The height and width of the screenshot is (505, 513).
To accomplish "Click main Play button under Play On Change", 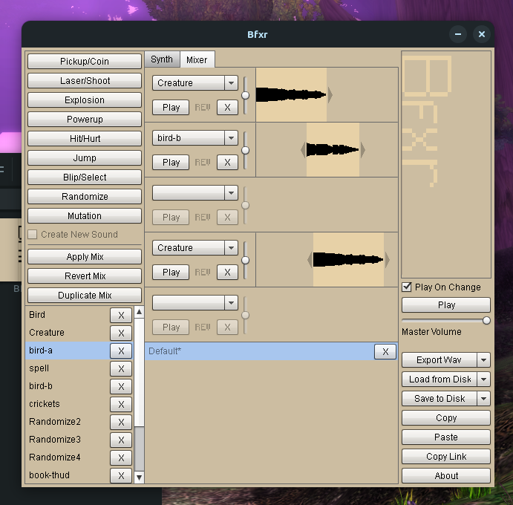I will (x=446, y=305).
